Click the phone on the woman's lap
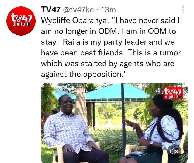The width and height of the screenshot is (194, 163). pos(137,154)
